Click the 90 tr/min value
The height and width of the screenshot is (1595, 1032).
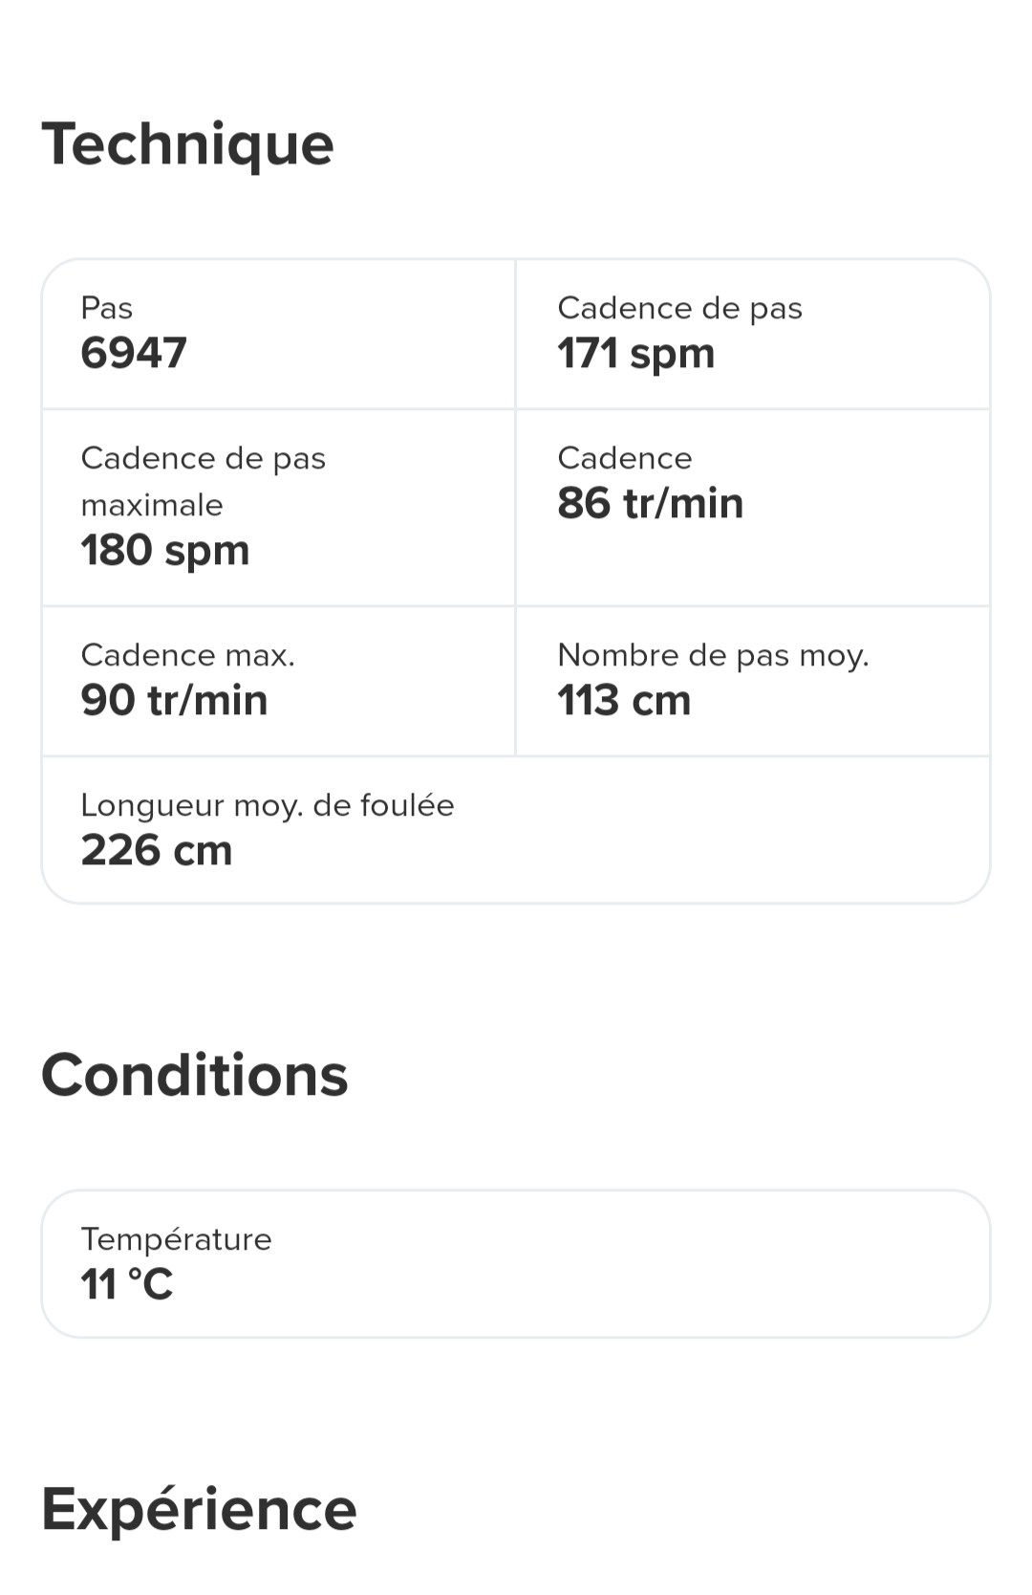(174, 700)
